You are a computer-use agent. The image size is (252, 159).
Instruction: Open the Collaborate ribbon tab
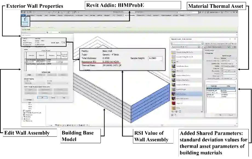(79, 15)
